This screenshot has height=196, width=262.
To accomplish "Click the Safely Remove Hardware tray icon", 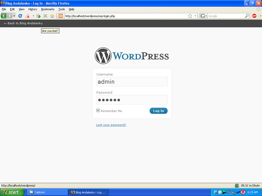I will (234, 192).
